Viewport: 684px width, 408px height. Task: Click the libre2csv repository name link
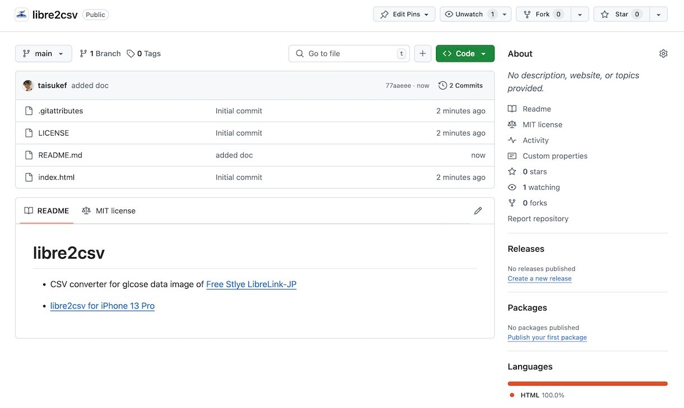(55, 15)
